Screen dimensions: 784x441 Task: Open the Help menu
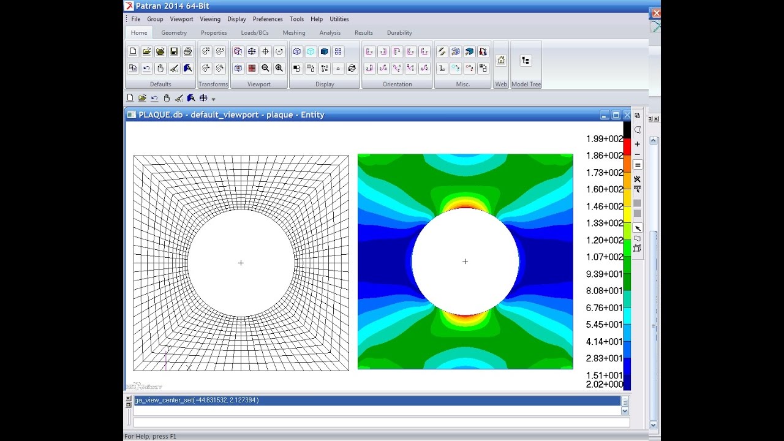(x=317, y=19)
